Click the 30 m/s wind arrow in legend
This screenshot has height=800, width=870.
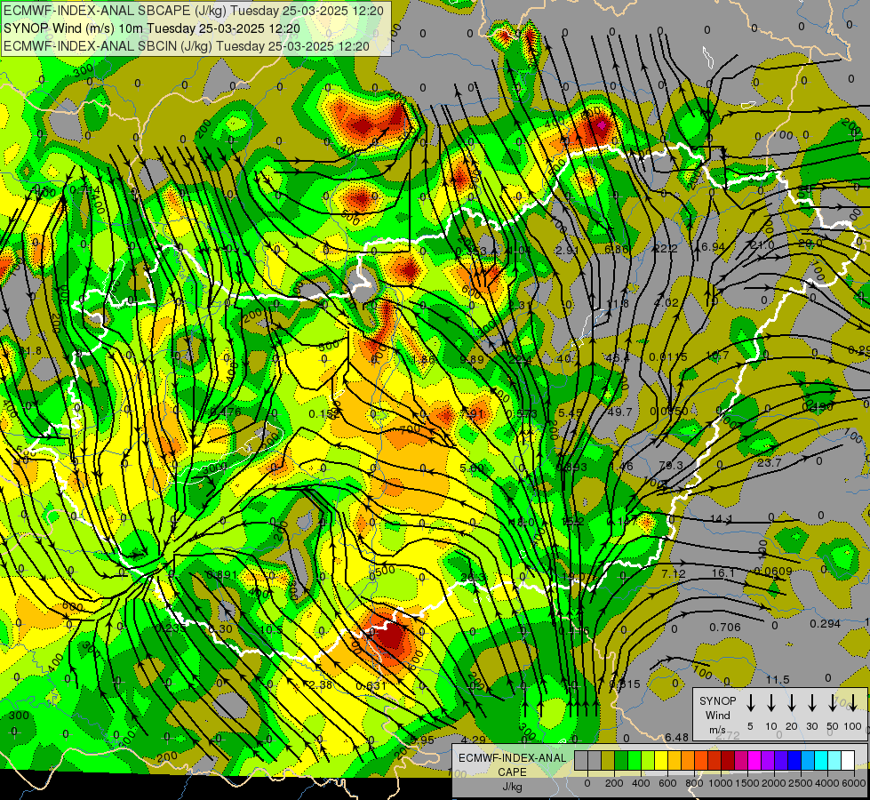pyautogui.click(x=811, y=703)
